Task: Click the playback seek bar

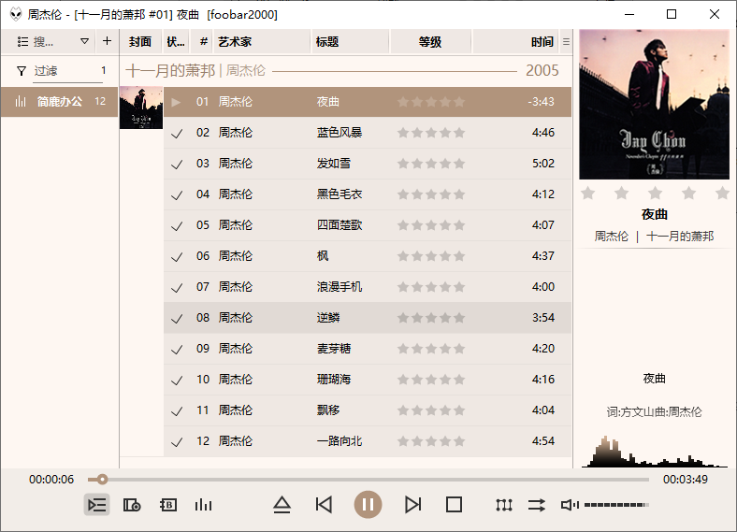Action: [x=368, y=480]
